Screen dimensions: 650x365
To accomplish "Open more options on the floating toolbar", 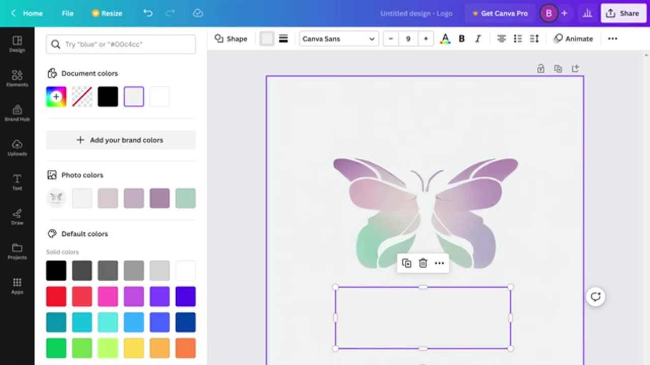I will (x=439, y=263).
